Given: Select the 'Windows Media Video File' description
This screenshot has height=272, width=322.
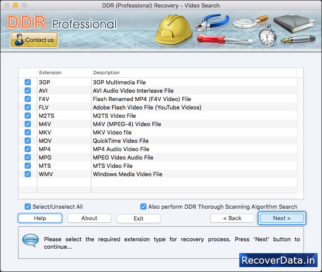Looking at the screenshot, I should tap(128, 174).
